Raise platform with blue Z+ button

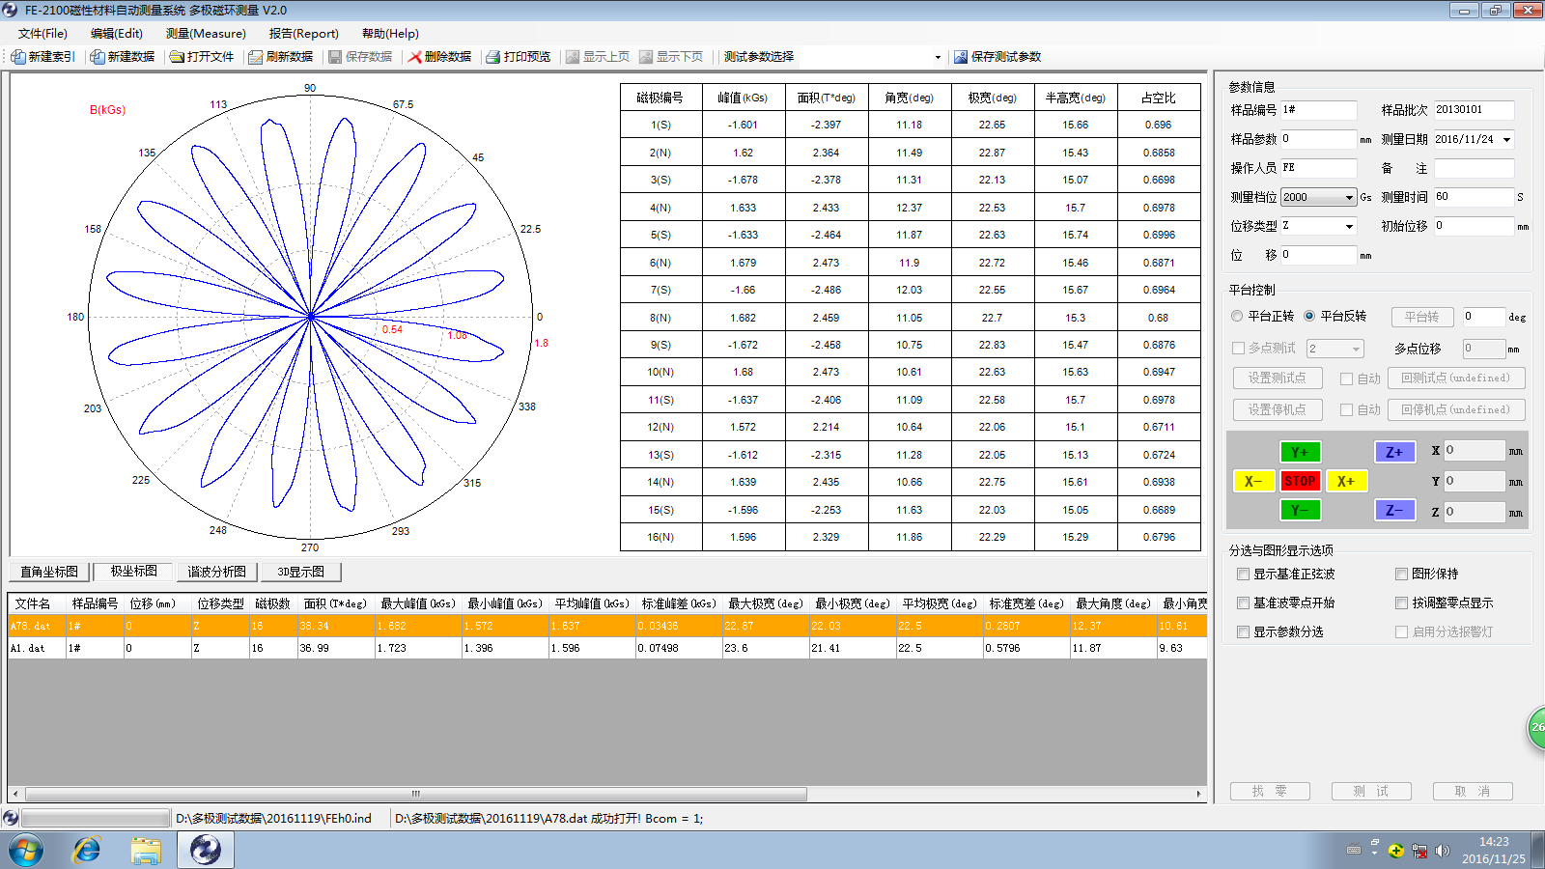[1394, 452]
